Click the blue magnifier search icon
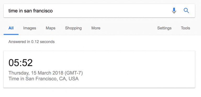 pos(186,10)
